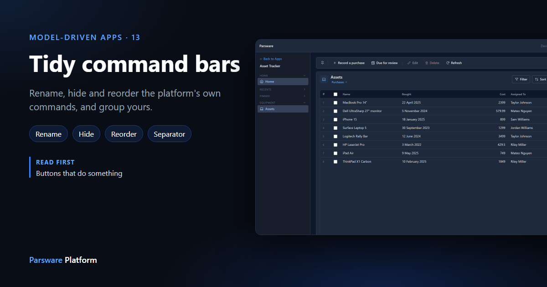The width and height of the screenshot is (547, 287).
Task: Toggle the select-all checkbox in table header
Action: (x=335, y=94)
